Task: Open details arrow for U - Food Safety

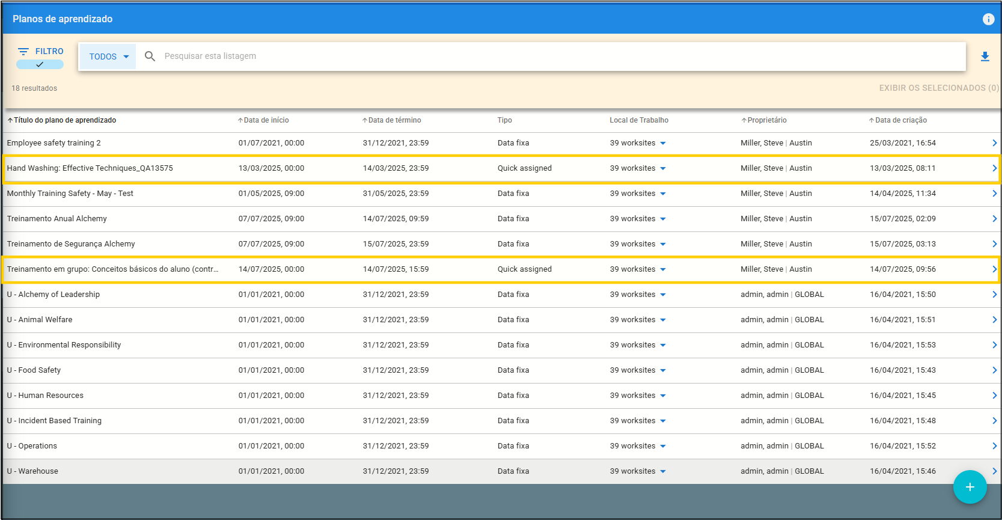Action: [994, 370]
